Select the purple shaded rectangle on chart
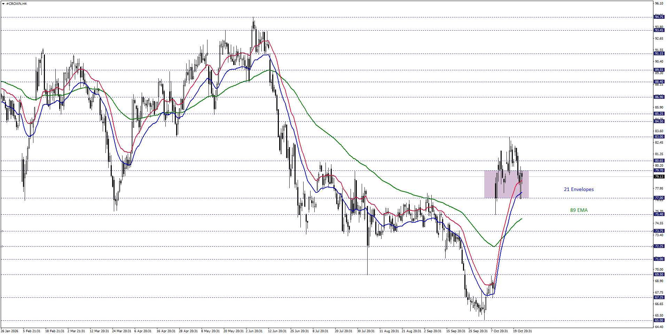This screenshot has height=335, width=667. point(506,184)
